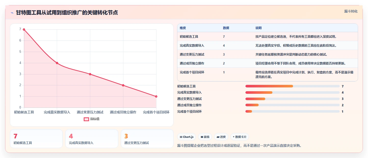Click the chart point for 初始候选工具
Screen dimensions: 368x158
point(24,30)
